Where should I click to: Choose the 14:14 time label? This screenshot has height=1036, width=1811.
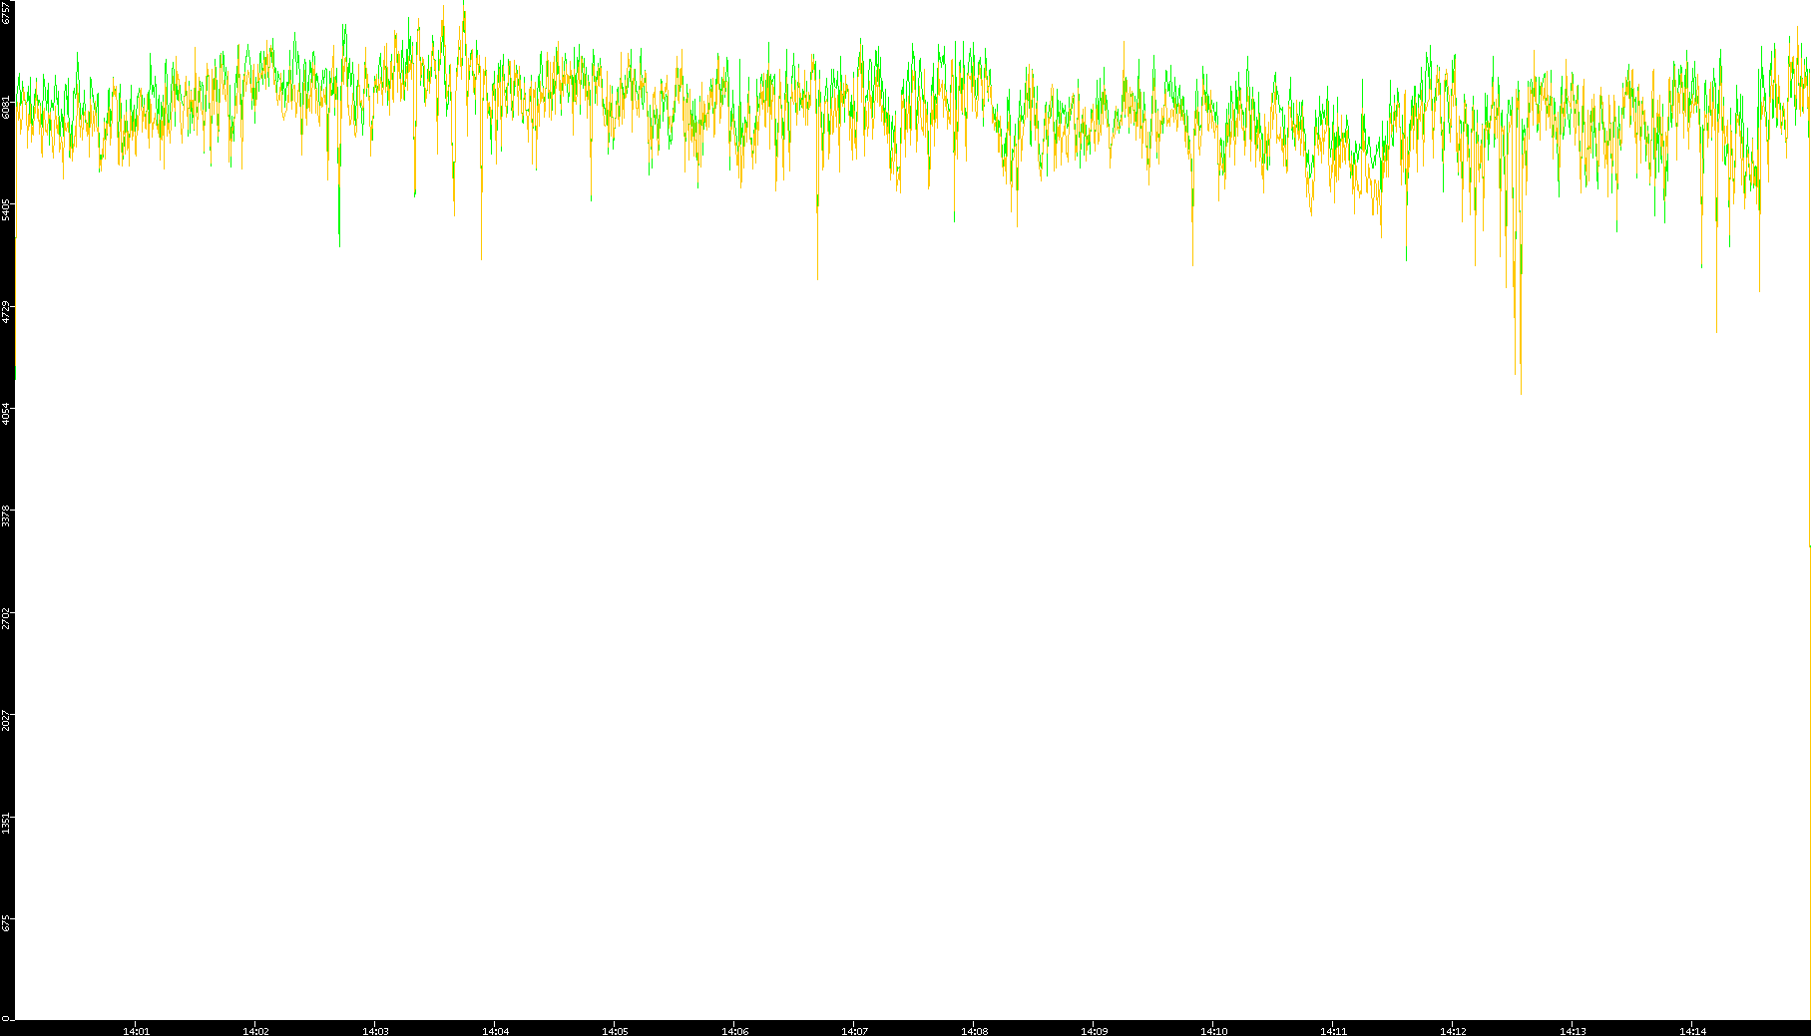[x=1692, y=1030]
